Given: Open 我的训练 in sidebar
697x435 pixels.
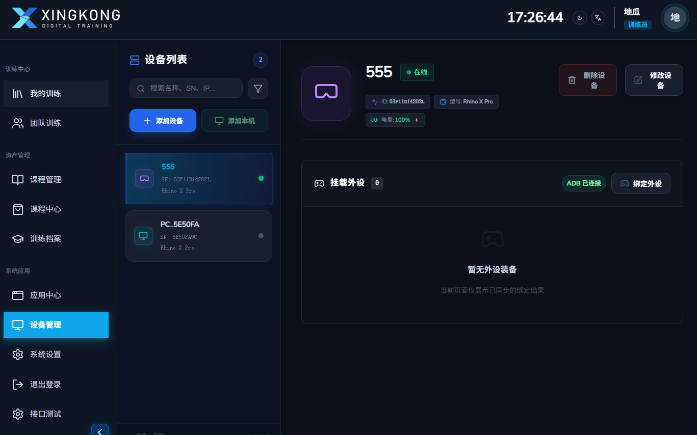Looking at the screenshot, I should [56, 94].
